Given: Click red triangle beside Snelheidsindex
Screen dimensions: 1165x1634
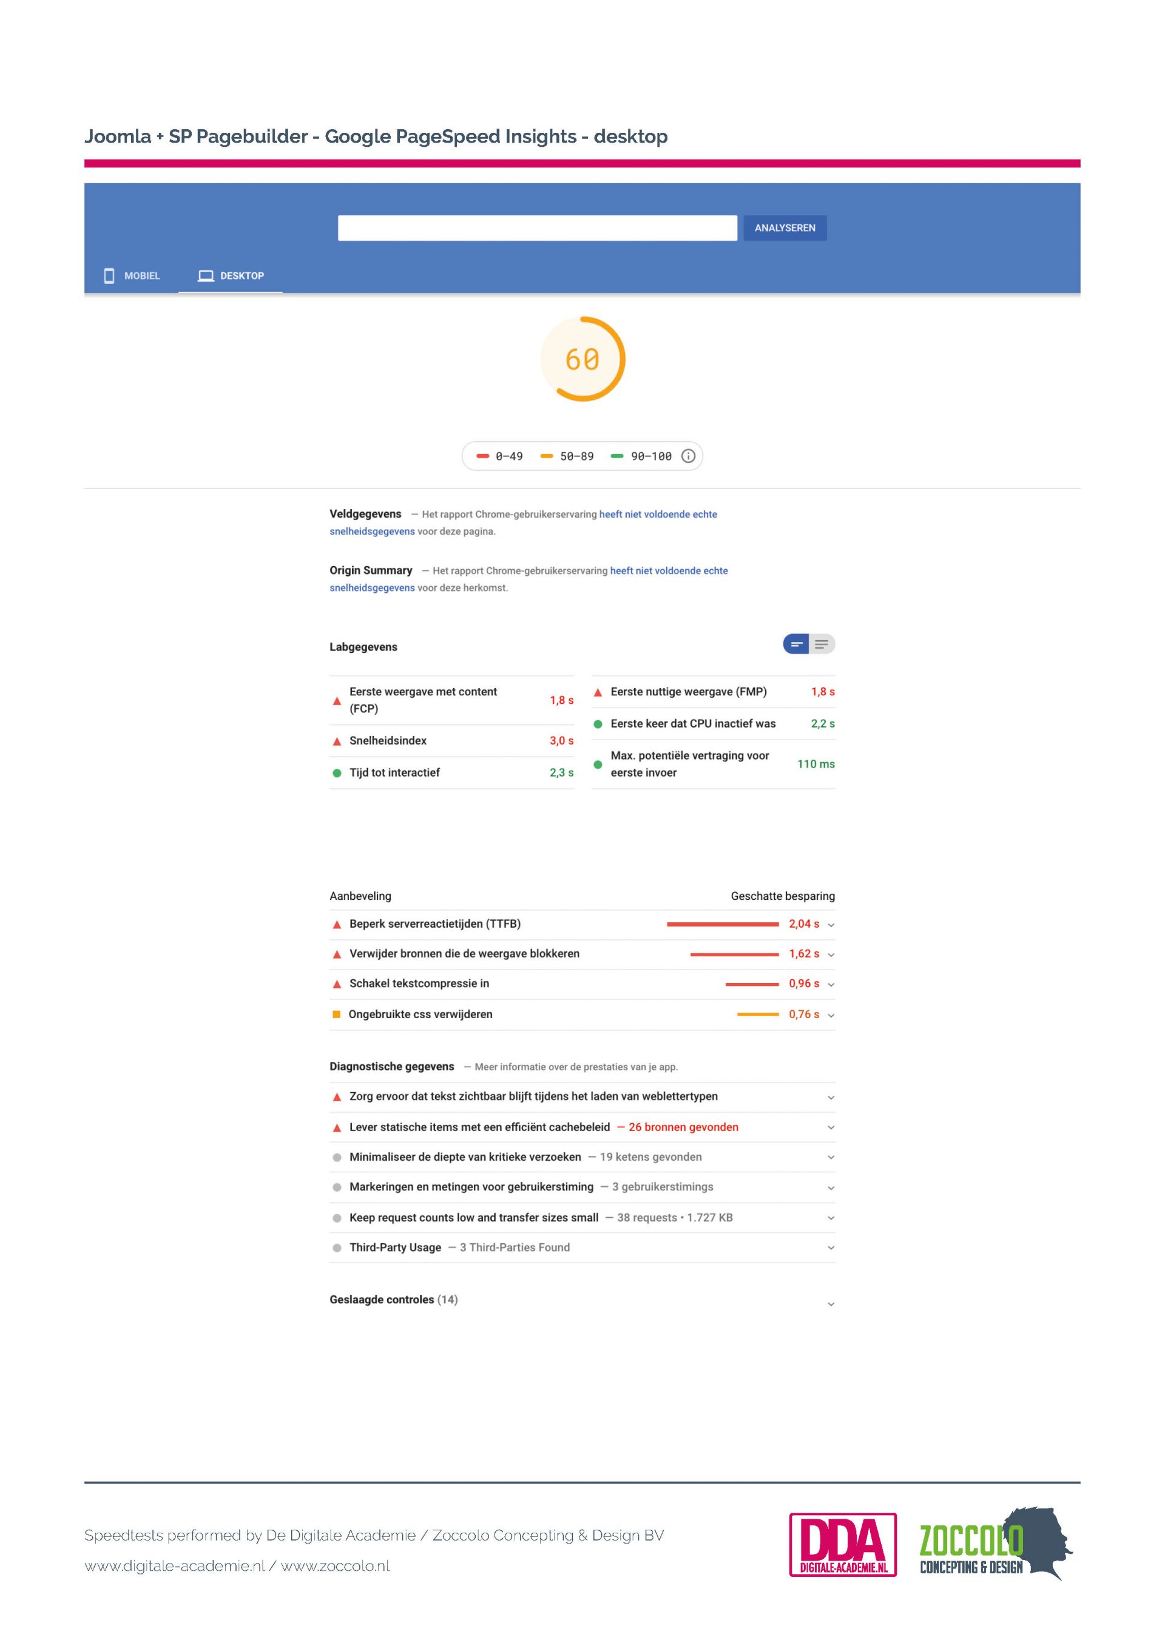Looking at the screenshot, I should pos(336,741).
